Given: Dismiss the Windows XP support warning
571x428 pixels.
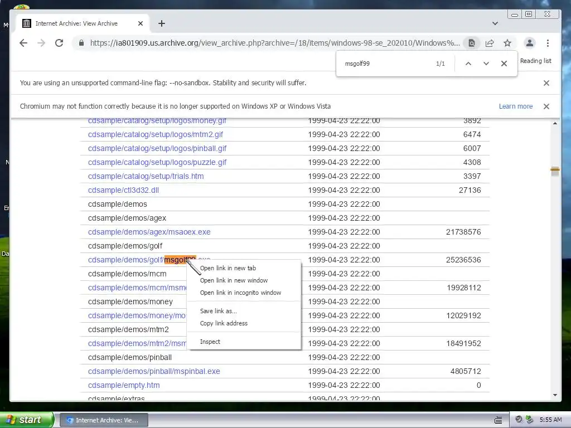Looking at the screenshot, I should click(x=546, y=106).
